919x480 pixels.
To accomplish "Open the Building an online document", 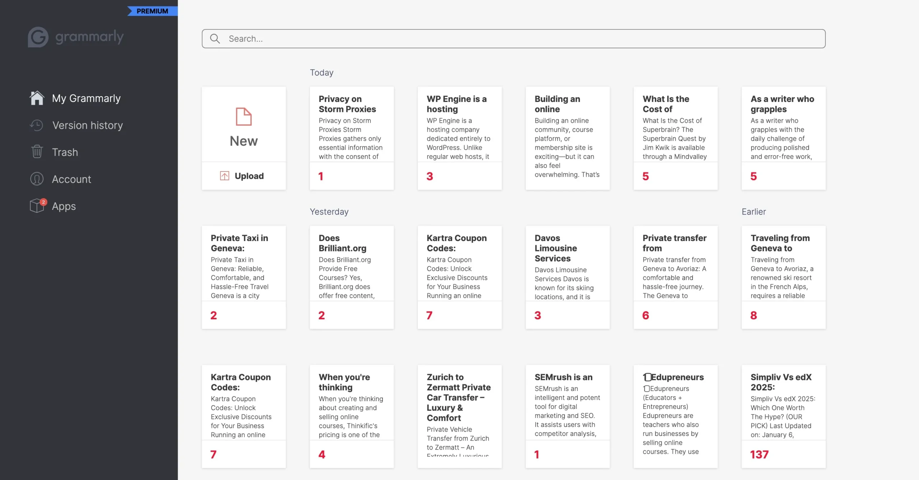I will (x=568, y=138).
